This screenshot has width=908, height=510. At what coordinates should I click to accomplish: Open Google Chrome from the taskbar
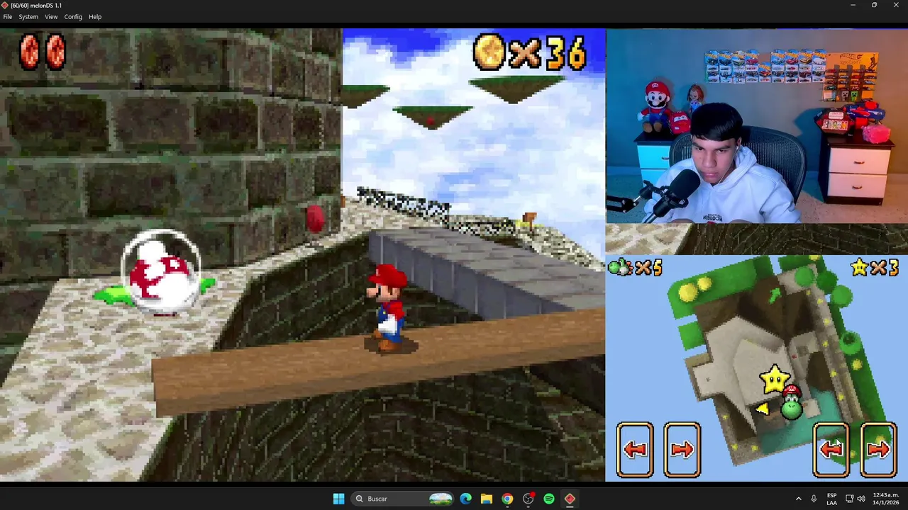click(507, 499)
